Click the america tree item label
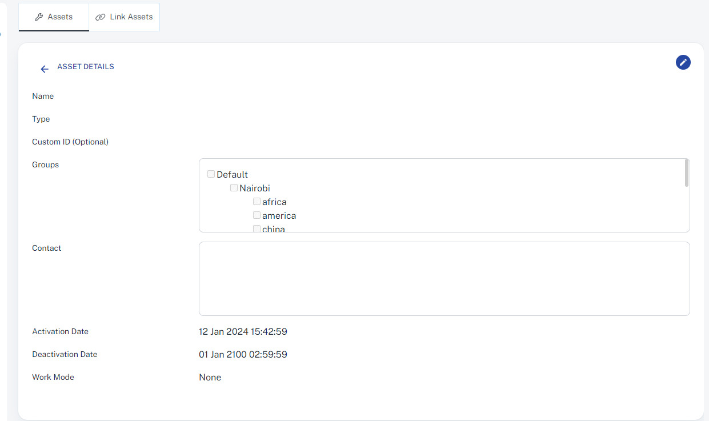 click(279, 216)
